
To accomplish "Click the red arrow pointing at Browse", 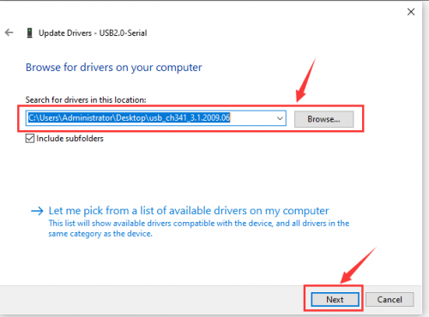I will click(x=305, y=81).
